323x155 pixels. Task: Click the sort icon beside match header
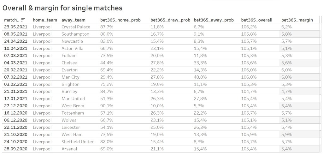[23, 20]
